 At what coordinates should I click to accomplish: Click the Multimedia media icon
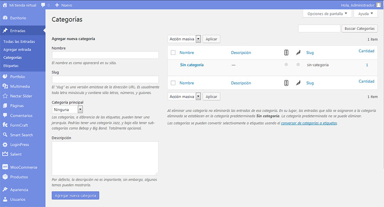pos(5,86)
